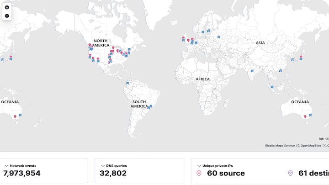Click the purple destination pin icon
This screenshot has width=329, height=185.
pos(290,173)
